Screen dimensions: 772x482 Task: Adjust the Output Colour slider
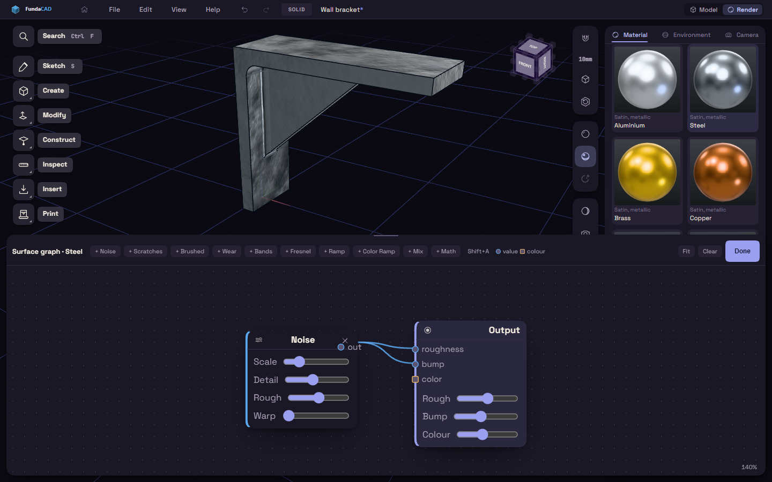coord(487,434)
